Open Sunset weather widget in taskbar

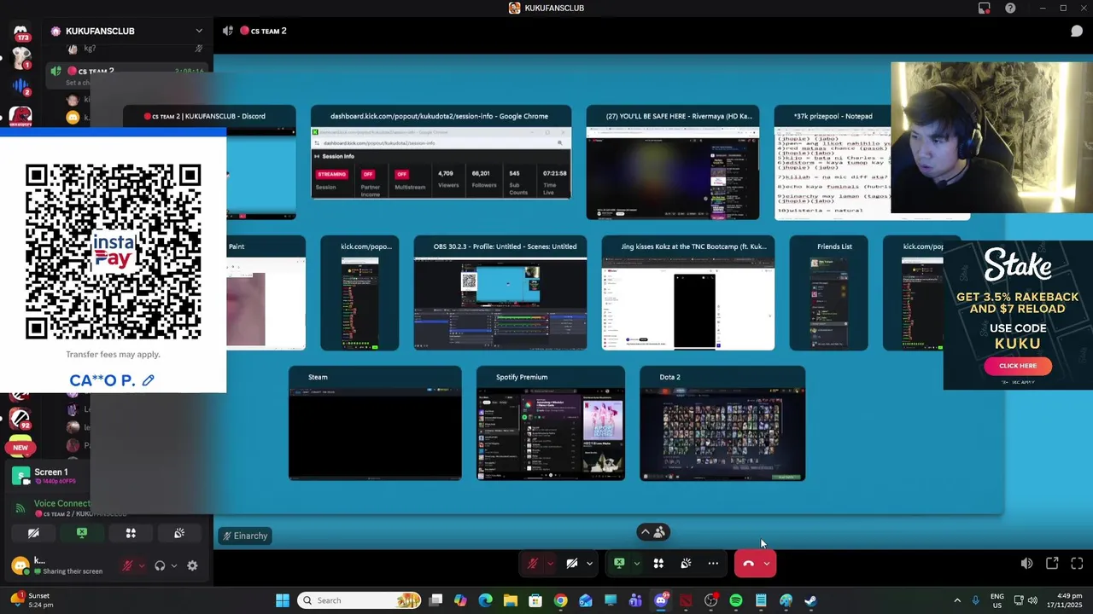click(x=32, y=600)
